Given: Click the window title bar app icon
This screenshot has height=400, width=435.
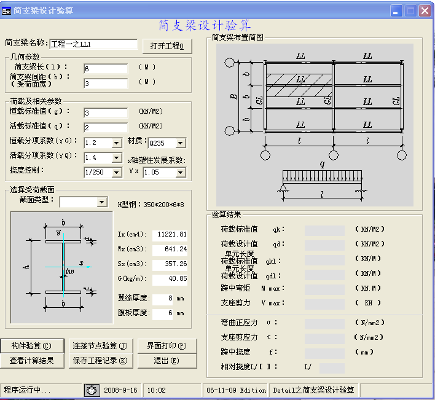Looking at the screenshot, I should 6,11.
